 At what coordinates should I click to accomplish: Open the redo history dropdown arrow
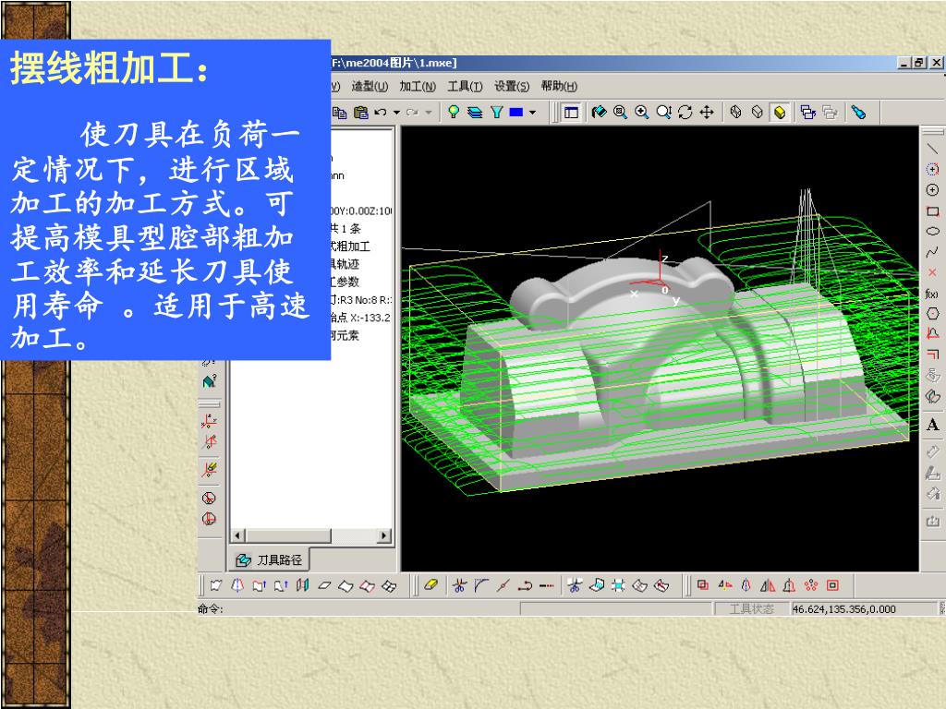(x=429, y=112)
